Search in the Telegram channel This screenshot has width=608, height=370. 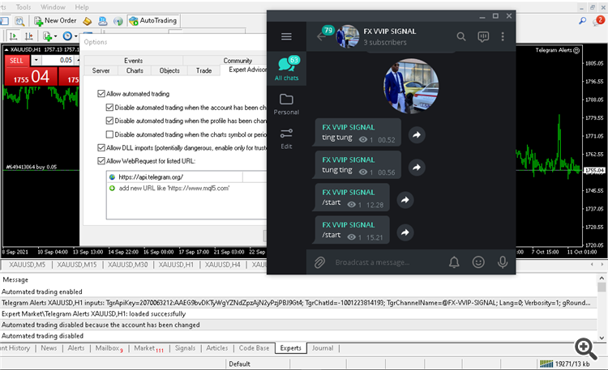pos(461,36)
